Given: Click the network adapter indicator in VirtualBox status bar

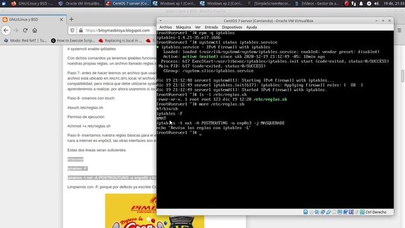Looking at the screenshot, I should (323, 212).
